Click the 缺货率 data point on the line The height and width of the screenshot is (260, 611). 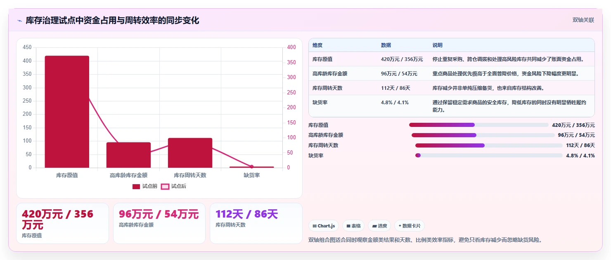[251, 166]
